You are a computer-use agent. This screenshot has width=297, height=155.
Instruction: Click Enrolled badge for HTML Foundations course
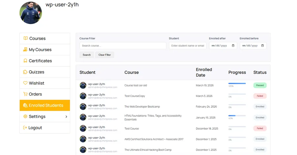coord(260,118)
